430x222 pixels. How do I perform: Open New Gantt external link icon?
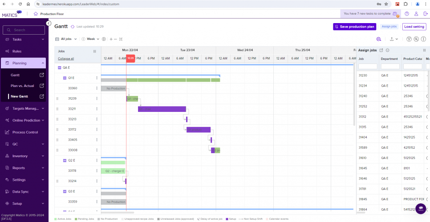point(42,96)
